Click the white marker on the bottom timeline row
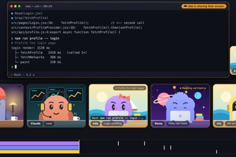Image resolution: width=236 pixels, height=157 pixels. pos(217,152)
